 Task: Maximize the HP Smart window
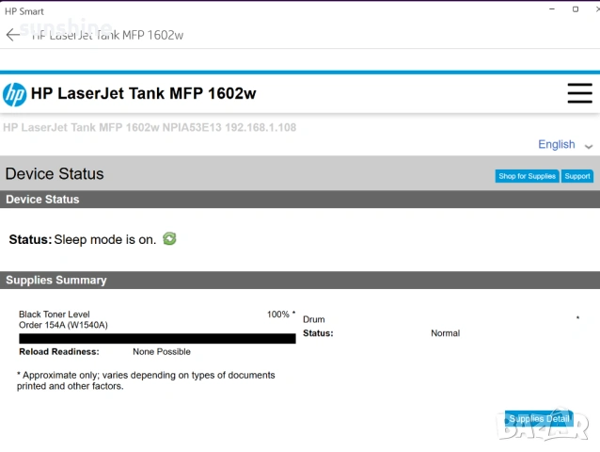click(x=575, y=9)
